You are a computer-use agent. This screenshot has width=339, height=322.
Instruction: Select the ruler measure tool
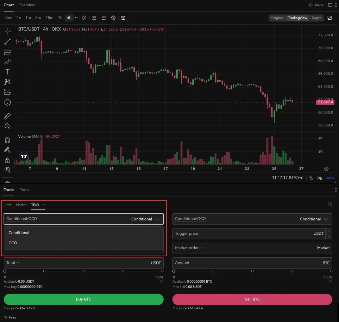click(7, 116)
